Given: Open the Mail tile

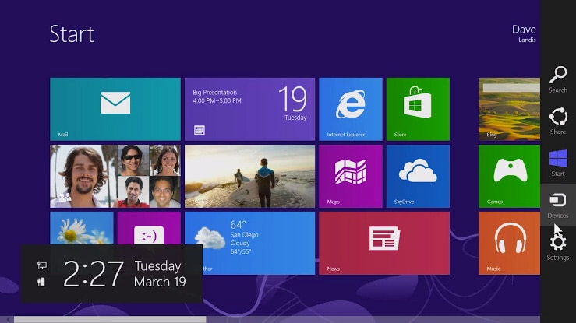Looking at the screenshot, I should (x=115, y=109).
